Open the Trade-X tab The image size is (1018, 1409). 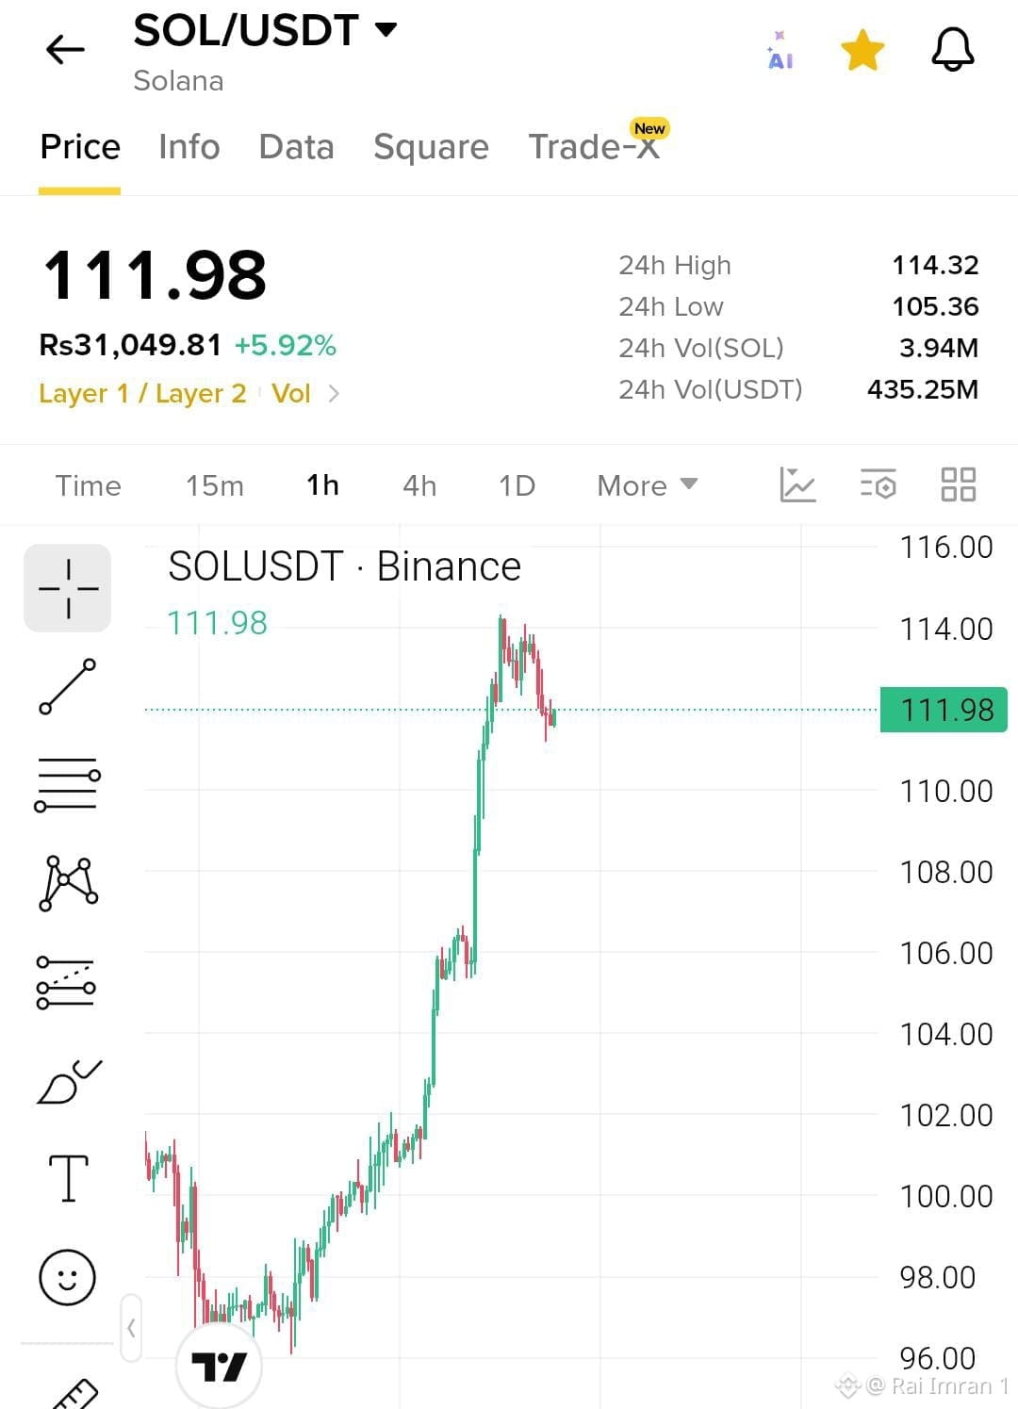pyautogui.click(x=594, y=147)
